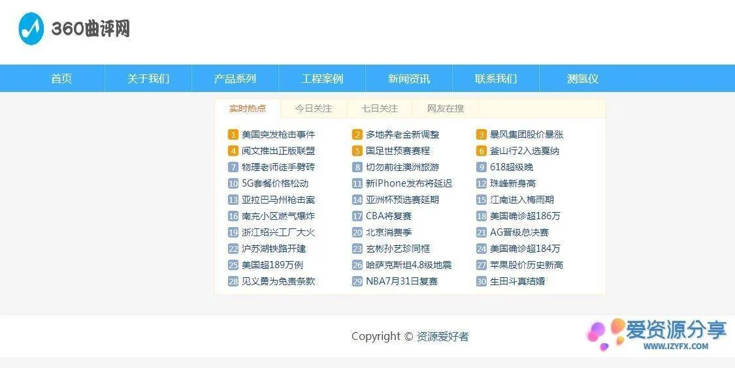
Task: Select 工程案例 in the nav bar
Action: point(322,79)
